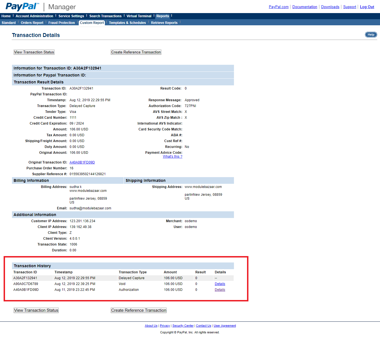Image resolution: width=380 pixels, height=342 pixels.
Task: Click the Help button
Action: pyautogui.click(x=371, y=35)
